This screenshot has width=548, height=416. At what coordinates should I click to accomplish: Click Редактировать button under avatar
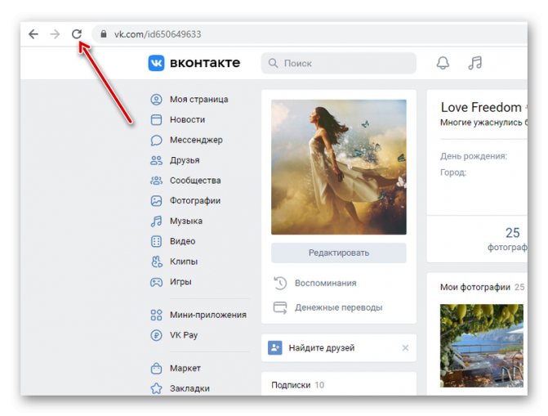point(338,253)
